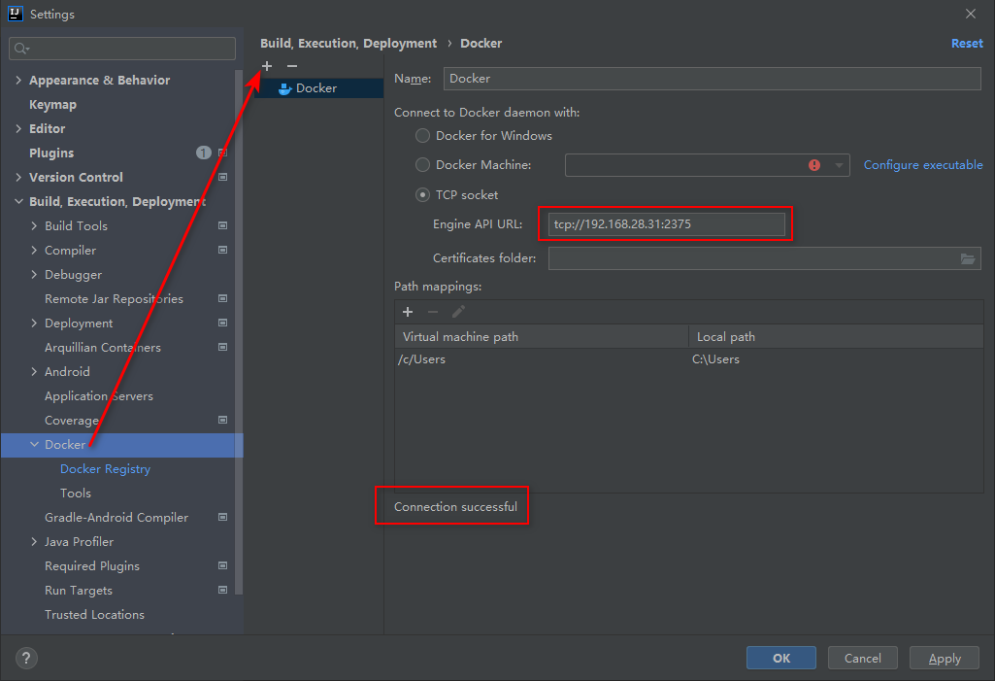Open the Docker Machine dropdown
Image resolution: width=995 pixels, height=681 pixels.
coord(839,165)
